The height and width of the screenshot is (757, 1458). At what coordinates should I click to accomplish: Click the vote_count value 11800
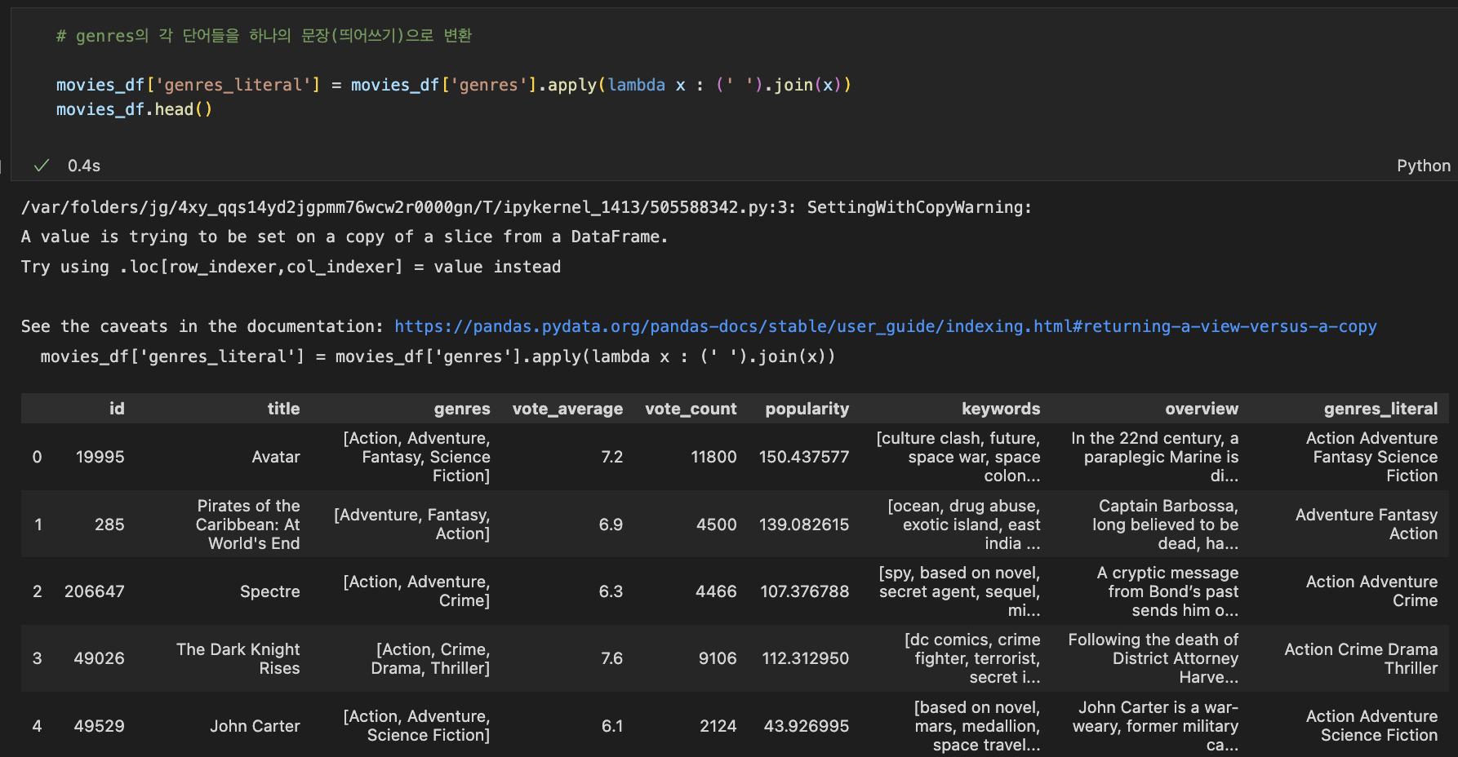coord(714,457)
